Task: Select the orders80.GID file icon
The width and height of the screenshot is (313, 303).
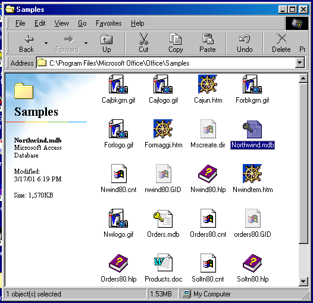Action: point(253,218)
